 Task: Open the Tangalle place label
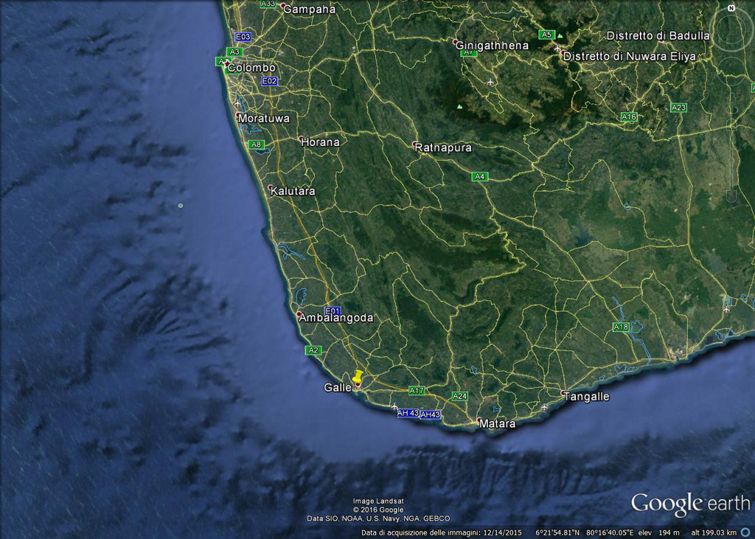point(587,397)
